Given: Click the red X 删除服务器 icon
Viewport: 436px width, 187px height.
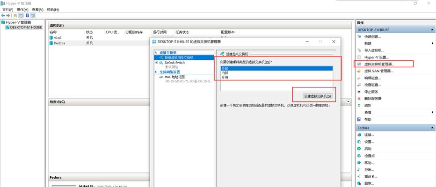Looking at the screenshot, I should pyautogui.click(x=359, y=99).
